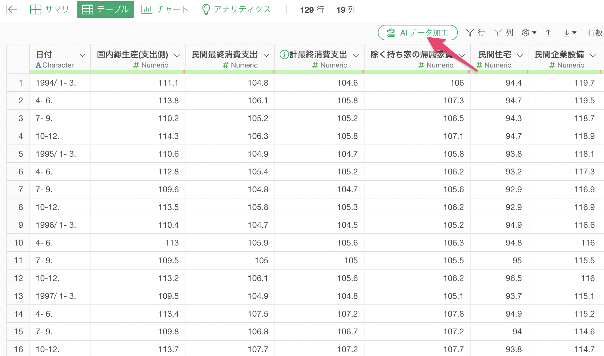Screen dimensions: 604x356
Task: Expand the 日付 column menu
Action: (83, 55)
